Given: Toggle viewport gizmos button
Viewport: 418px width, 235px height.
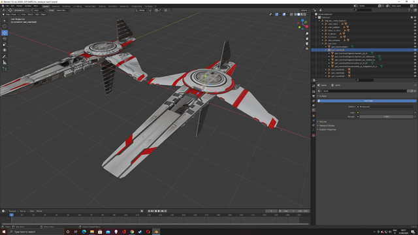Looking at the screenshot, I should coord(277,14).
